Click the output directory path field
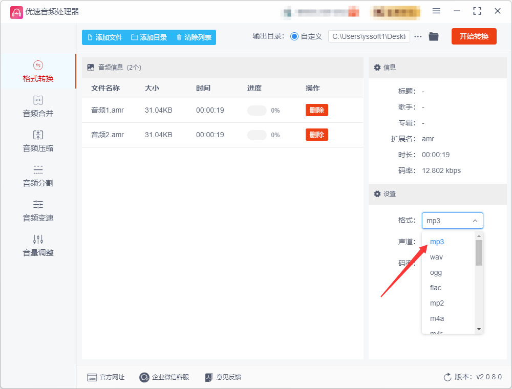Image resolution: width=512 pixels, height=389 pixels. [369, 36]
